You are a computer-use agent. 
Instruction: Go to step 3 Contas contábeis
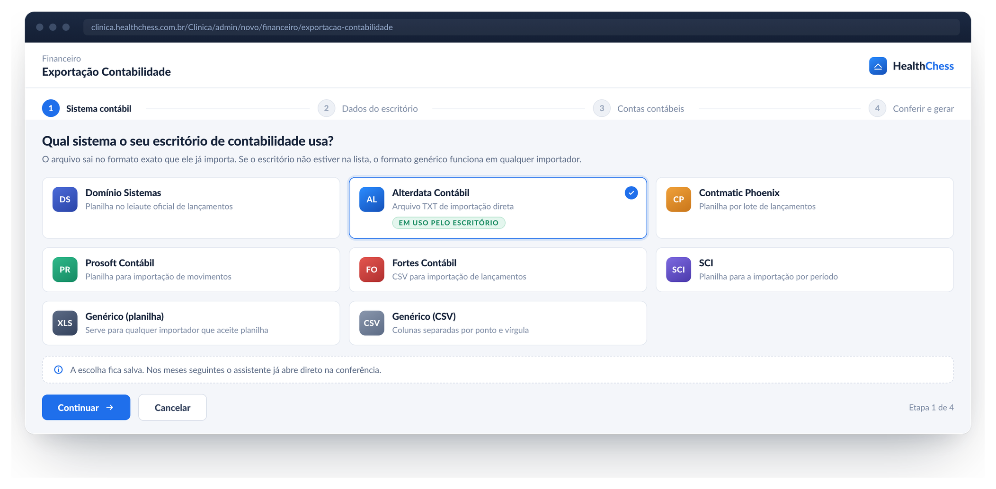[x=639, y=108]
